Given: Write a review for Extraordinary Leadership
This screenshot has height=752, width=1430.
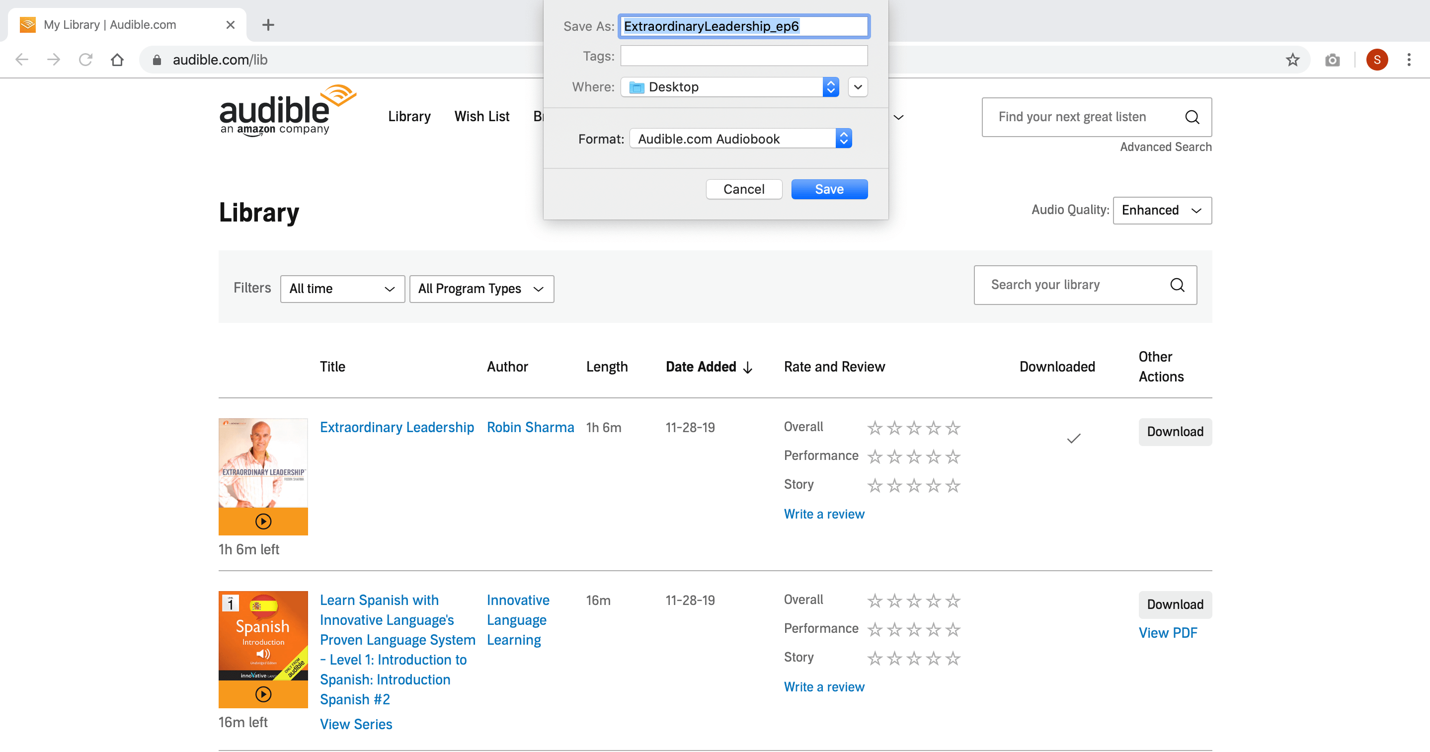Looking at the screenshot, I should [x=824, y=514].
